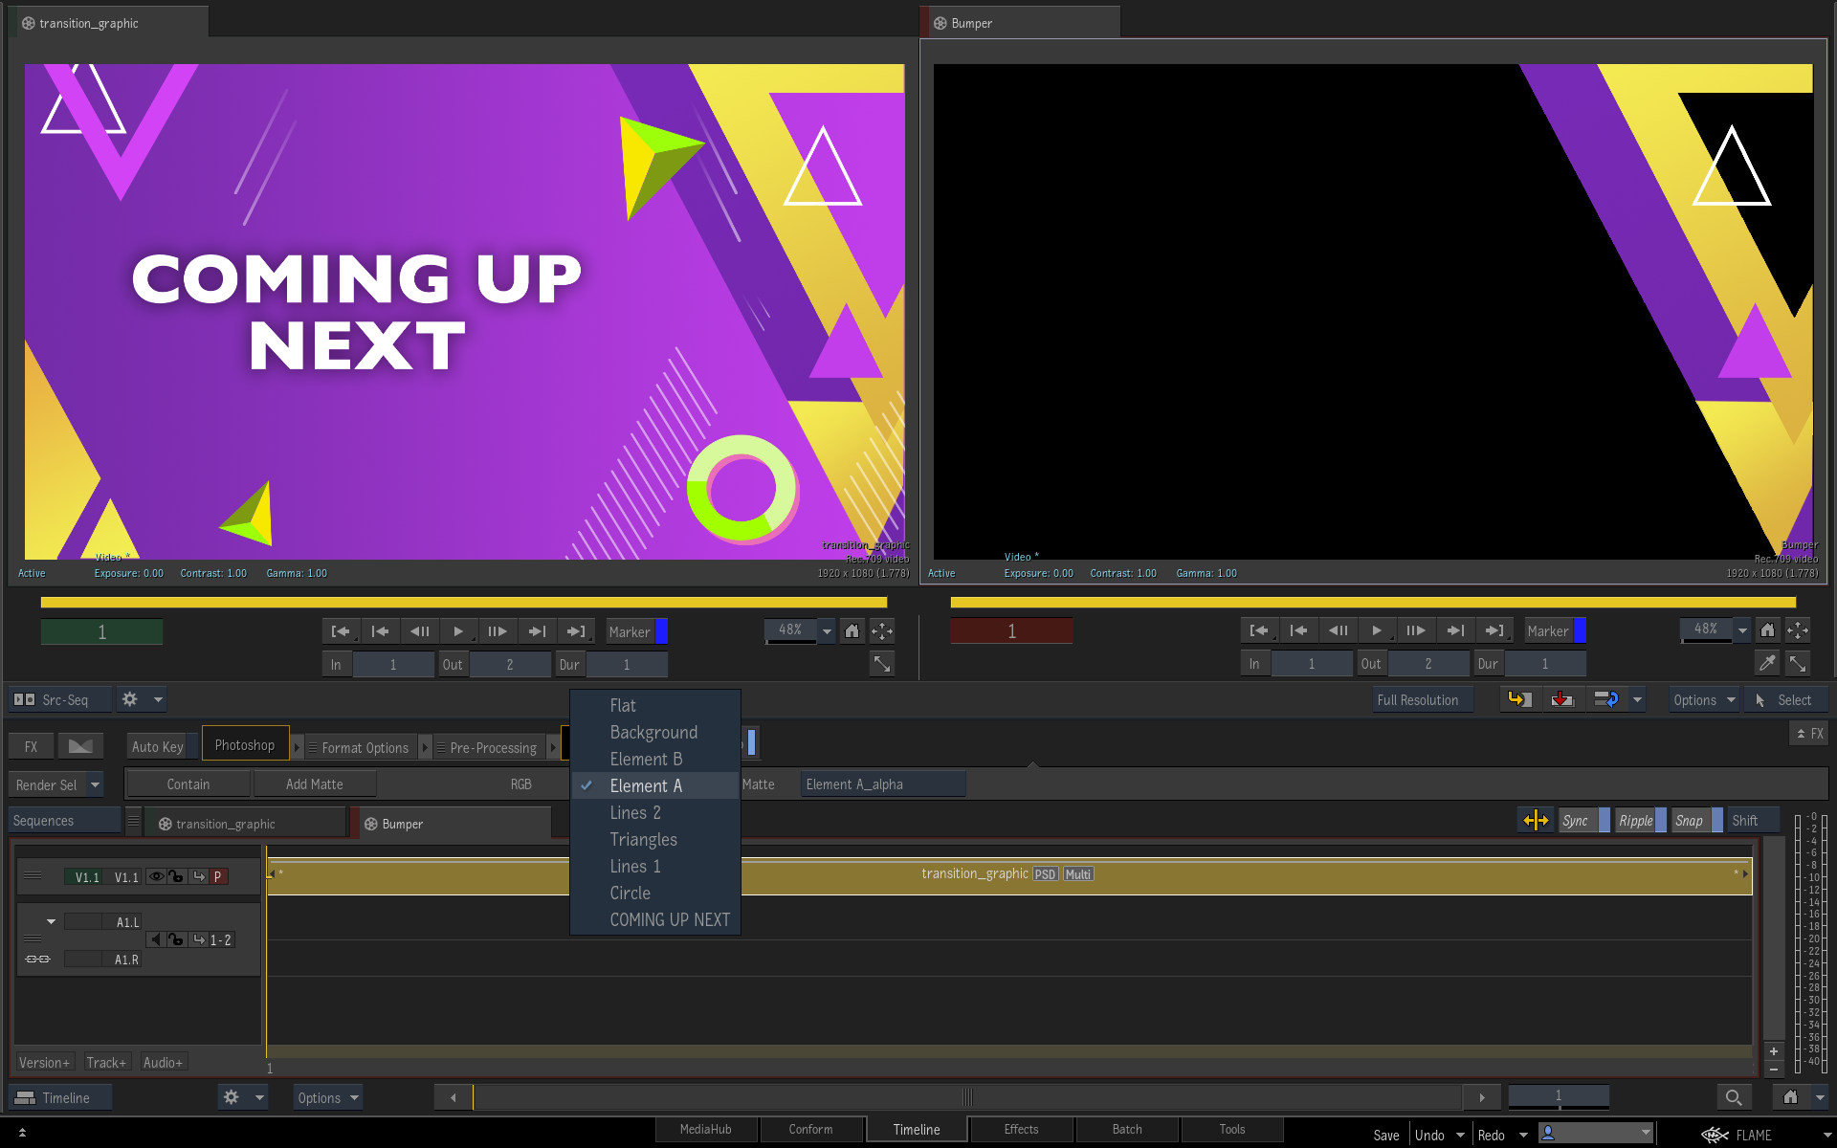Image resolution: width=1837 pixels, height=1148 pixels.
Task: Click the insert edit yellow arrow icon
Action: point(1519,700)
